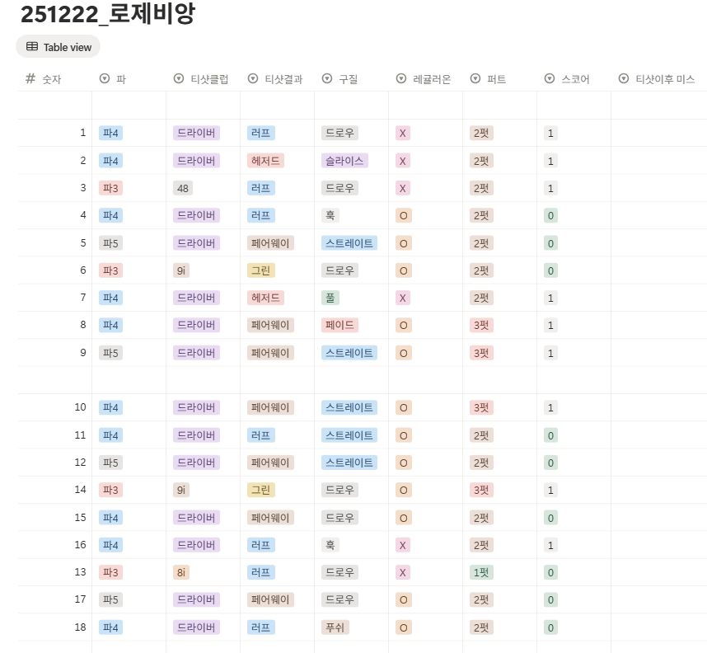Select the 8i tag in row 13
Viewport: 707px width, 653px height.
(181, 573)
